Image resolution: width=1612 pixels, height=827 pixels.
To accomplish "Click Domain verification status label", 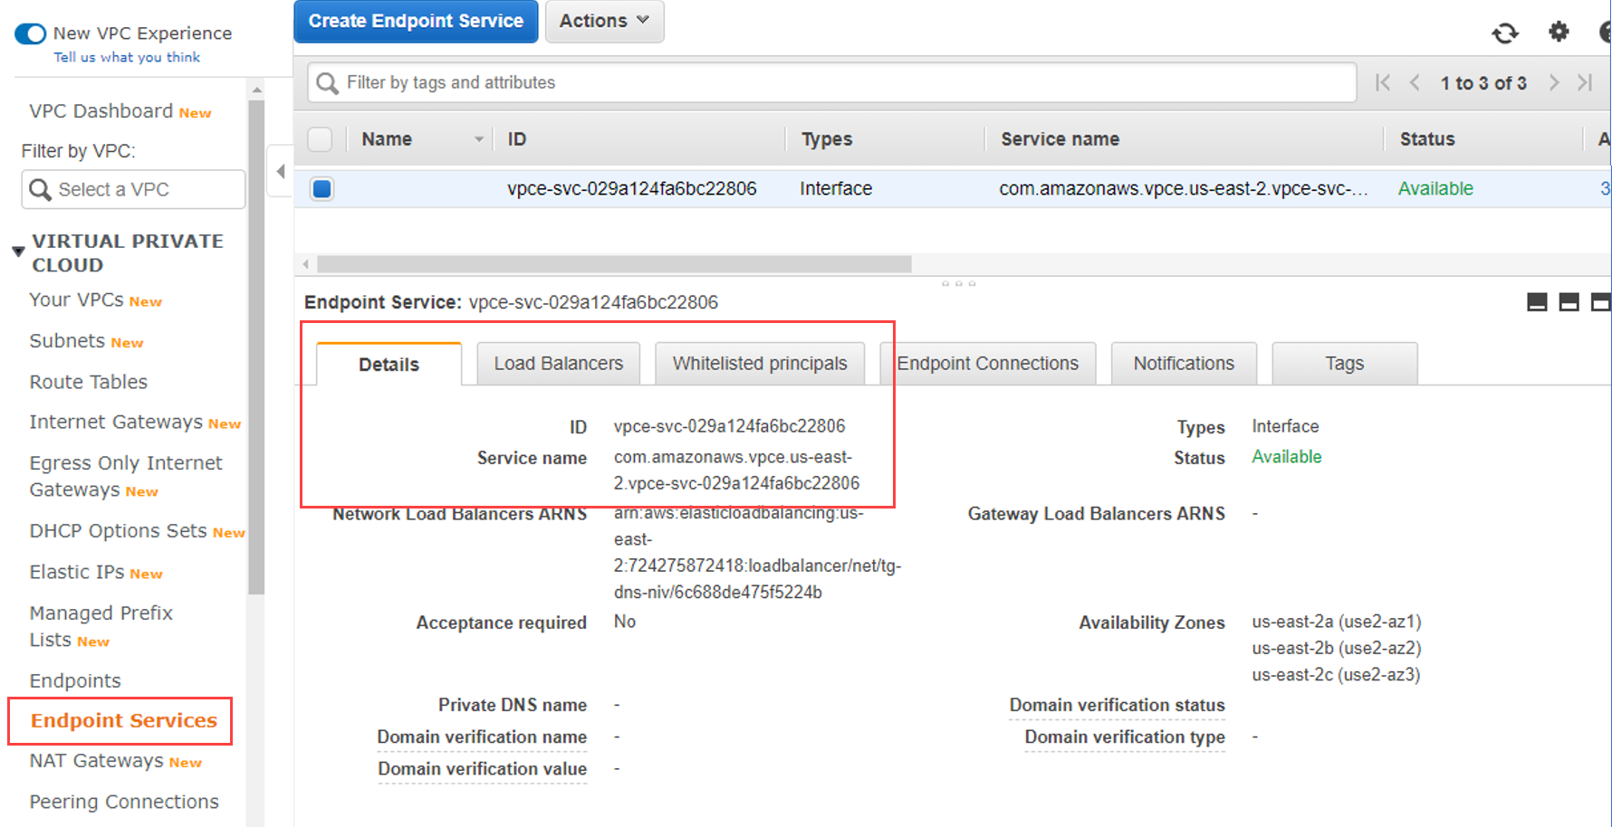I will pyautogui.click(x=1117, y=706).
